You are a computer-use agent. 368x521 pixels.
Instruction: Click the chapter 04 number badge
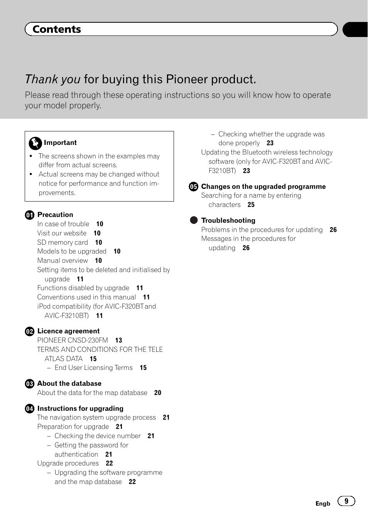click(30, 409)
